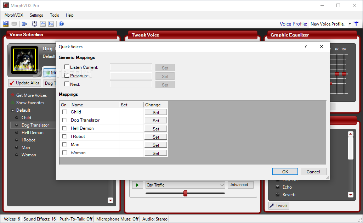Click the bullet icon beside Echo effect

pos(278,187)
